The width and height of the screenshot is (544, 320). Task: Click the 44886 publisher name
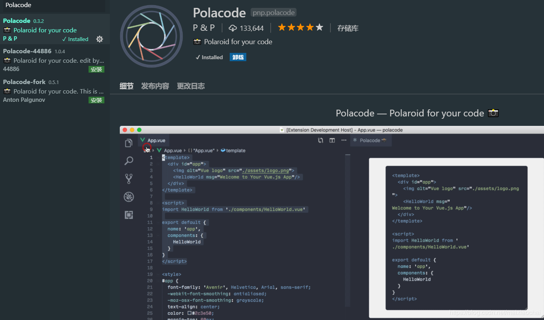[11, 69]
